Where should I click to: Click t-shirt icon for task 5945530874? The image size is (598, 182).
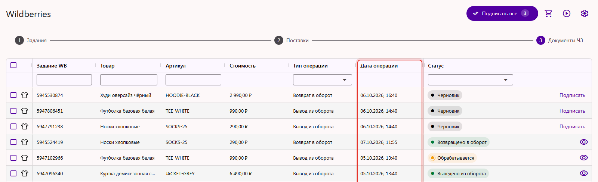pos(25,95)
